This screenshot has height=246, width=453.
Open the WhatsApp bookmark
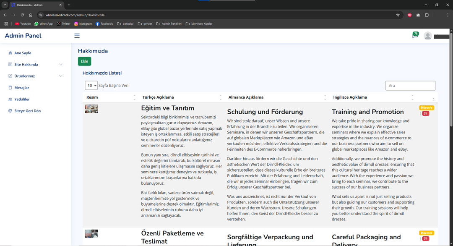click(44, 24)
